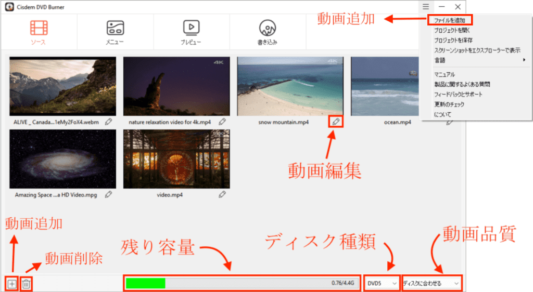Click edit pencil for Amazing Space video
This screenshot has width=533, height=292.
pyautogui.click(x=108, y=194)
